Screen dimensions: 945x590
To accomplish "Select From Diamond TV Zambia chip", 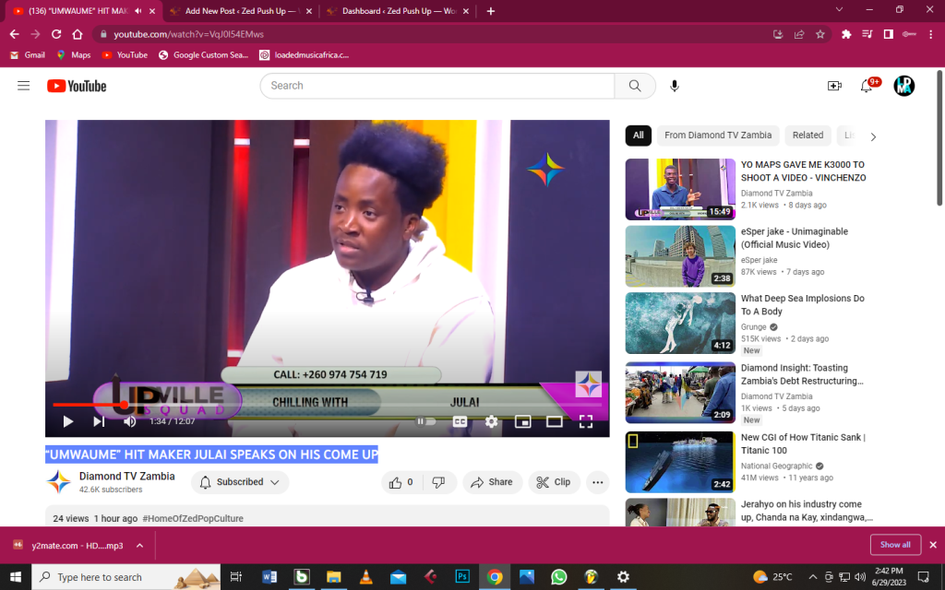I will (718, 136).
